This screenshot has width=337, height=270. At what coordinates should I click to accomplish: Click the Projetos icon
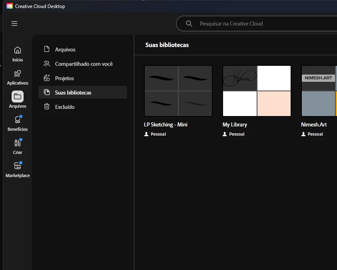pos(47,78)
